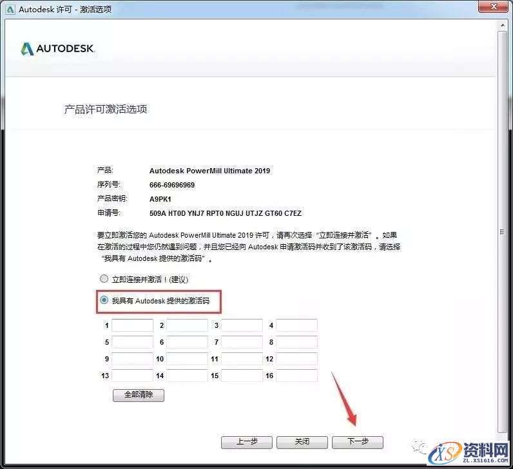Click the product key "A9PK1"
513x469 pixels.
click(160, 199)
